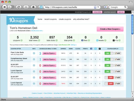This screenshot has height=101, width=134.
Task: Click help icon next to tweets
Action: tap(105, 40)
